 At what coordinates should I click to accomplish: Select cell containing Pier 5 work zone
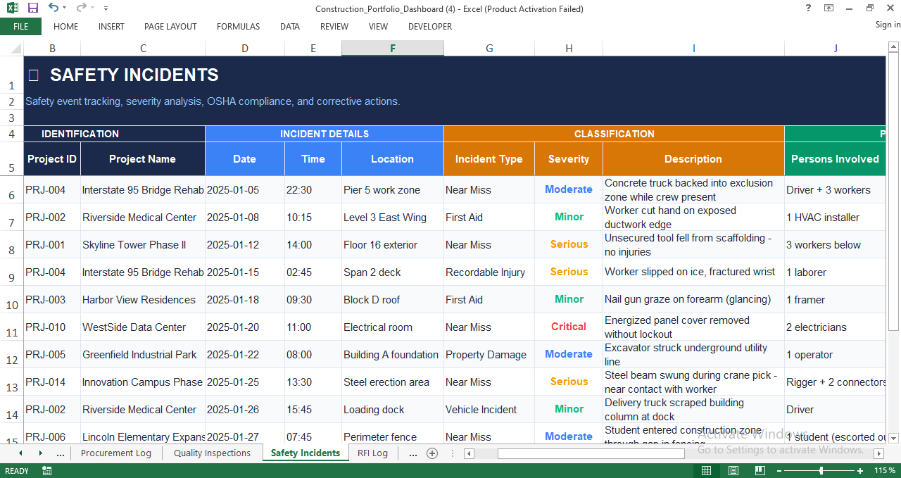pyautogui.click(x=393, y=190)
